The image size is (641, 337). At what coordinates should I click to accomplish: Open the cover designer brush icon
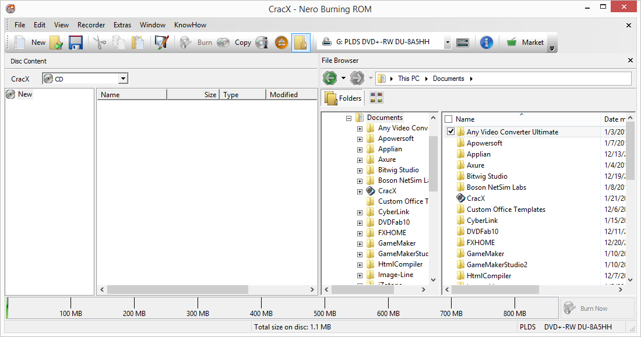coord(162,42)
